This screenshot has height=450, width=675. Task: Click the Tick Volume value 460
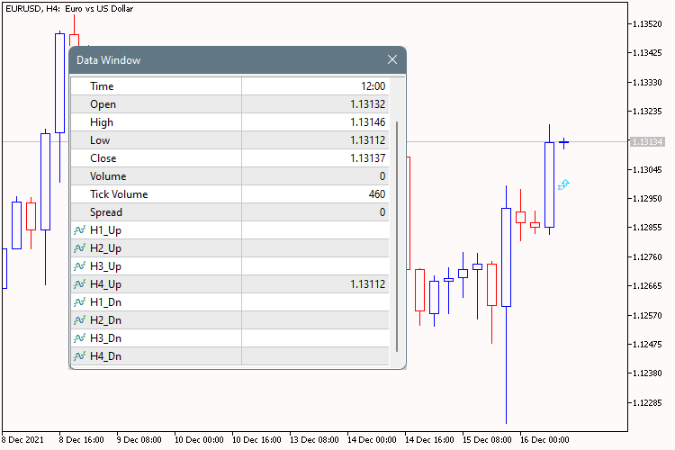coord(377,194)
